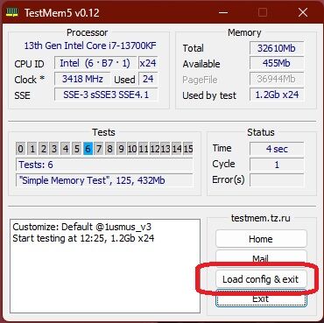Click log line 'Start testing at 12:25'
This screenshot has height=323, width=324.
83,238
